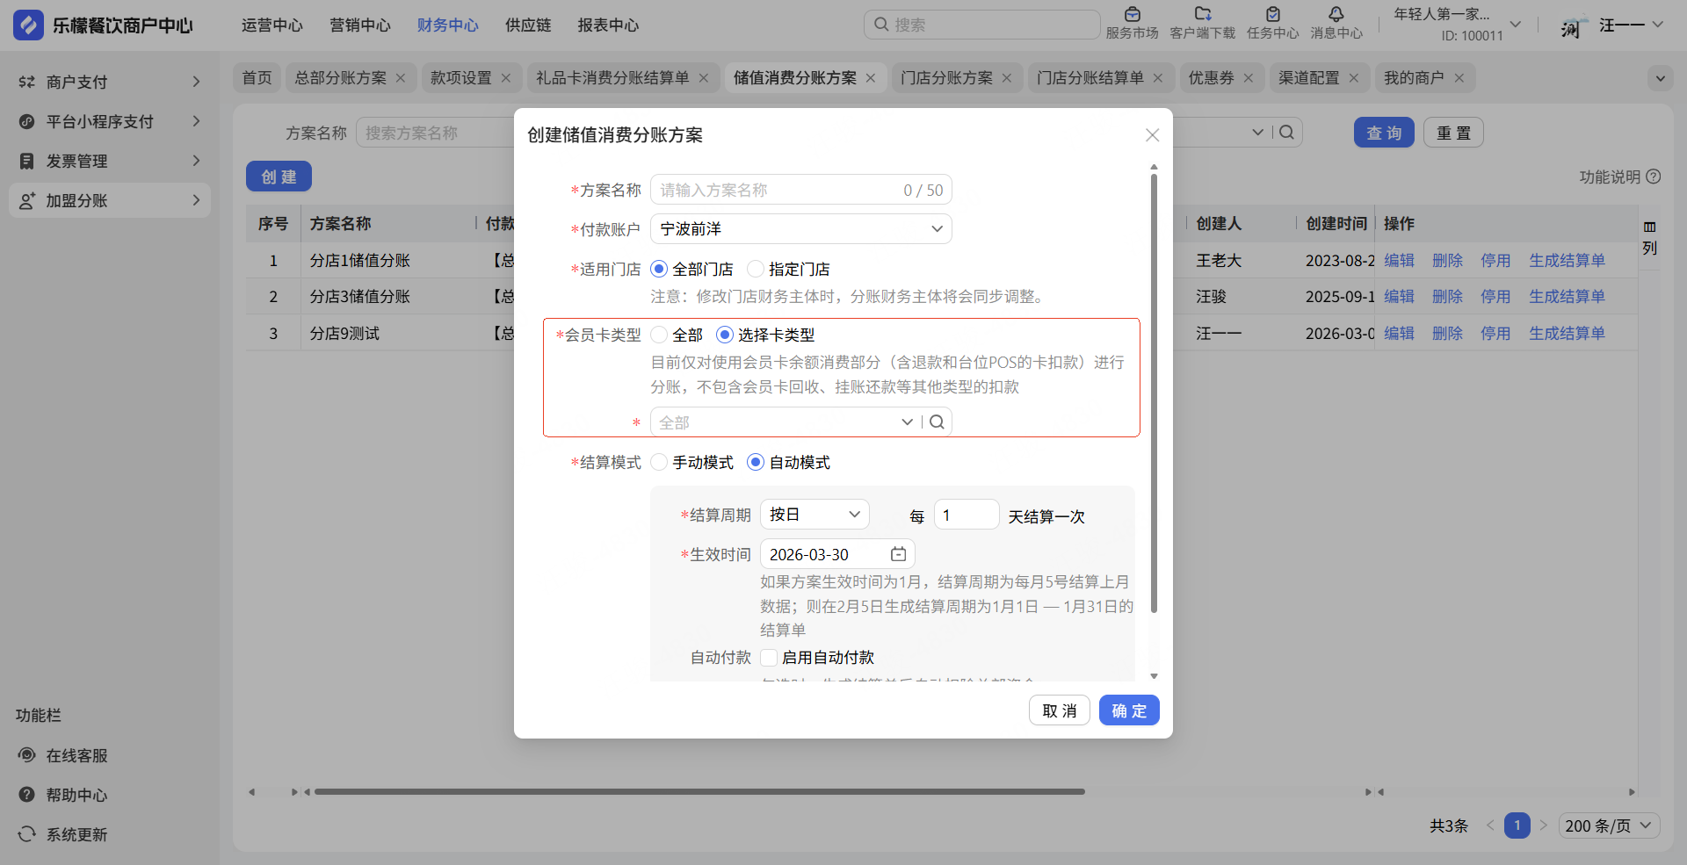
Task: Click the 乐檬餐饮商户中心 logo
Action: [x=103, y=25]
